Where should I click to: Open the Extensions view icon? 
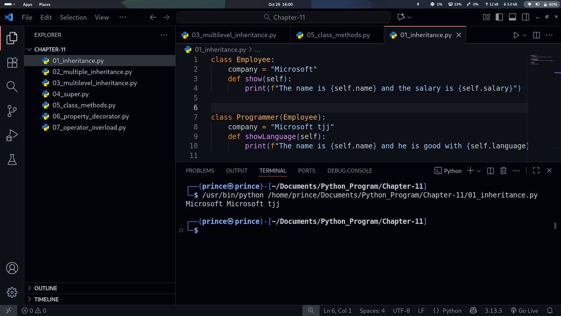pyautogui.click(x=12, y=62)
